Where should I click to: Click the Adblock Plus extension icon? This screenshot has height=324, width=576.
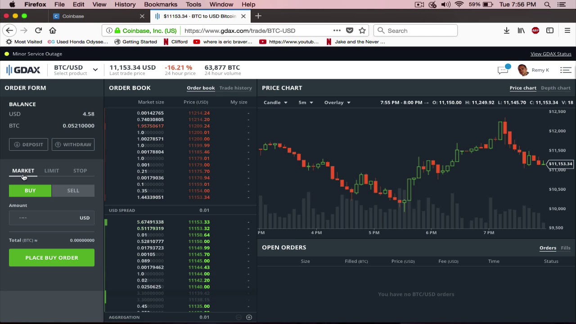(535, 31)
